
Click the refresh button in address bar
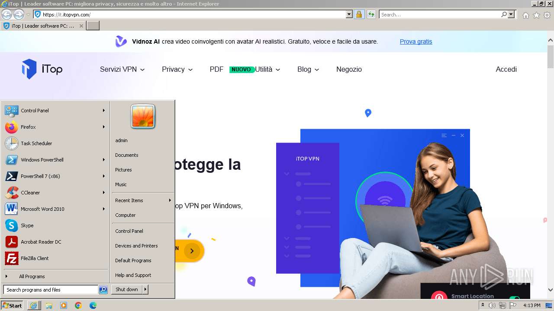coord(371,14)
